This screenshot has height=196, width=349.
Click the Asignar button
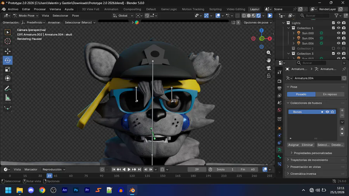pos(294,145)
